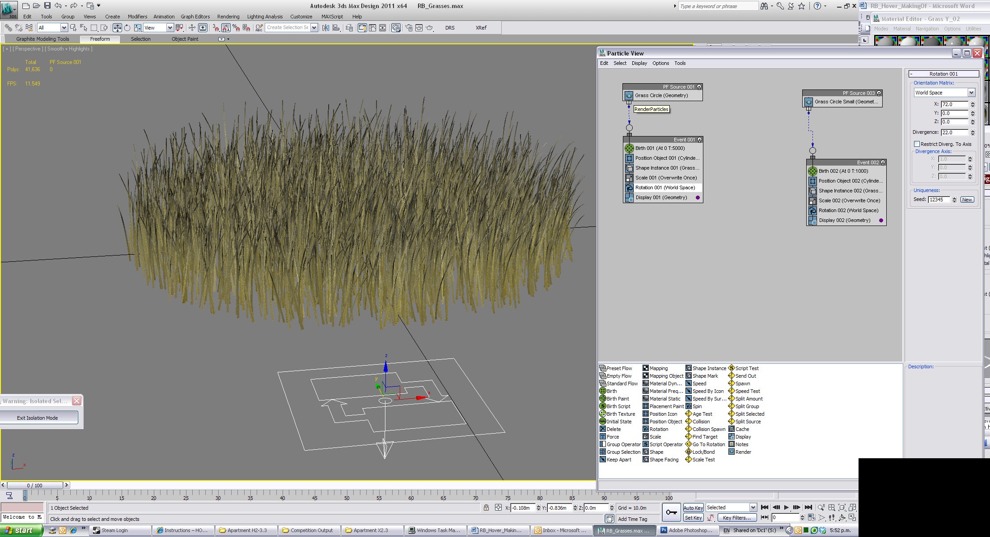Screen dimensions: 990x537
Task: Select Rotation operator in Particle View depot
Action: (656, 429)
